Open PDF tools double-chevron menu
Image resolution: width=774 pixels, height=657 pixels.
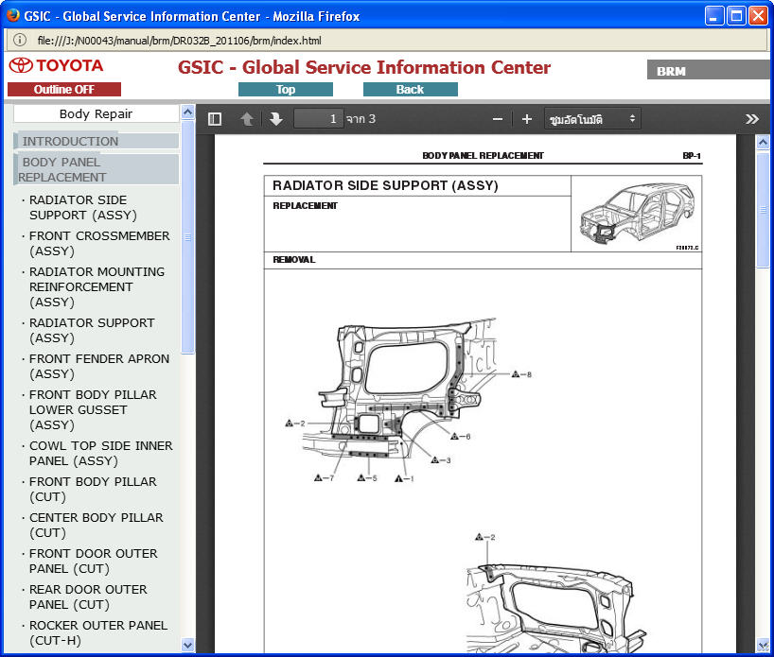click(x=752, y=119)
